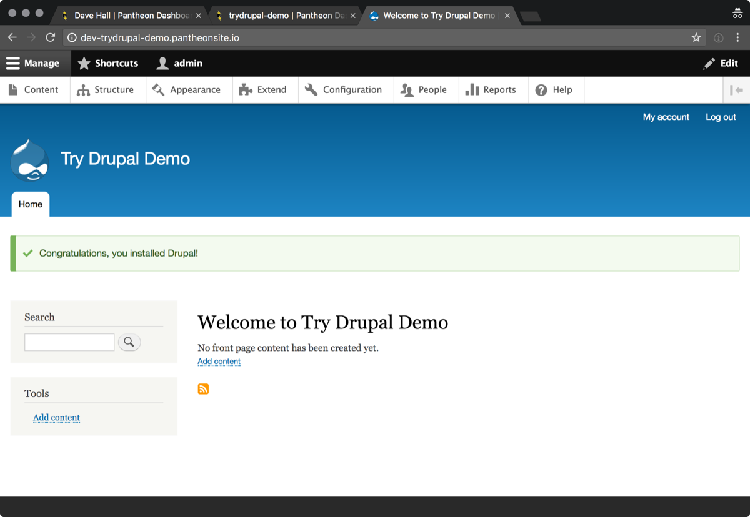Screen dimensions: 750x517
Task: Open the orange RSS feed icon
Action: [203, 389]
